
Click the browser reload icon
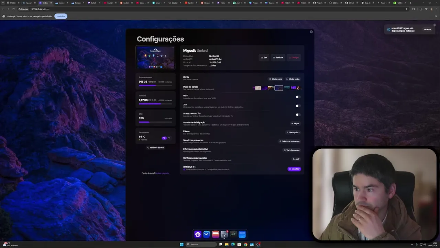(13, 9)
